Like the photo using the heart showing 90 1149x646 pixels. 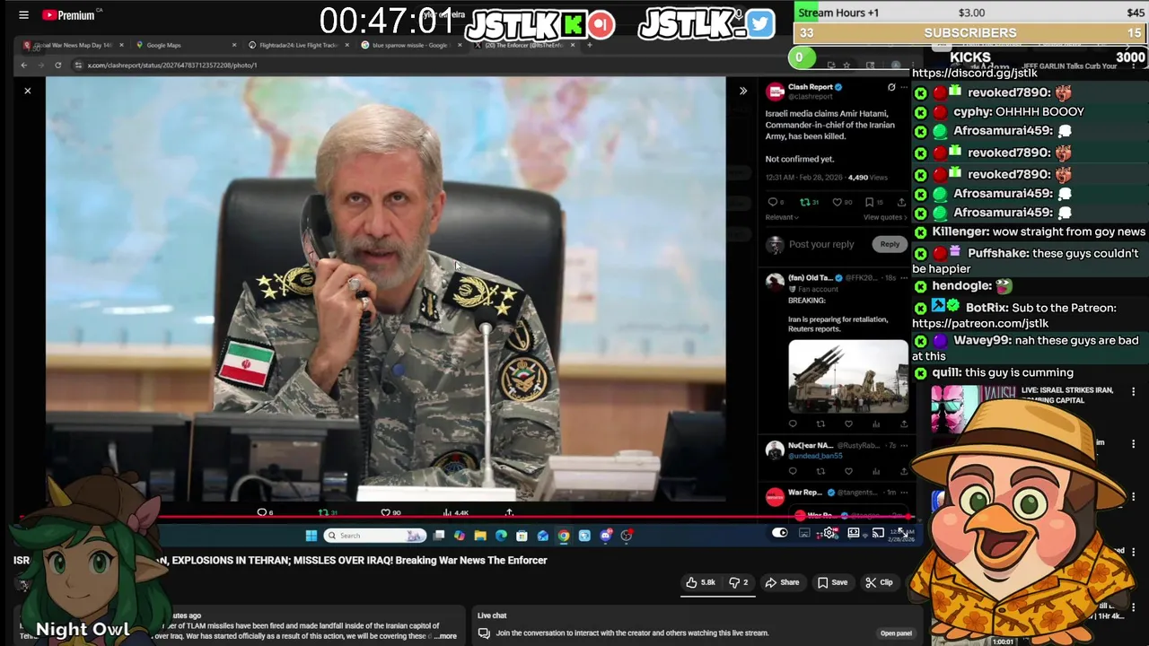(385, 512)
